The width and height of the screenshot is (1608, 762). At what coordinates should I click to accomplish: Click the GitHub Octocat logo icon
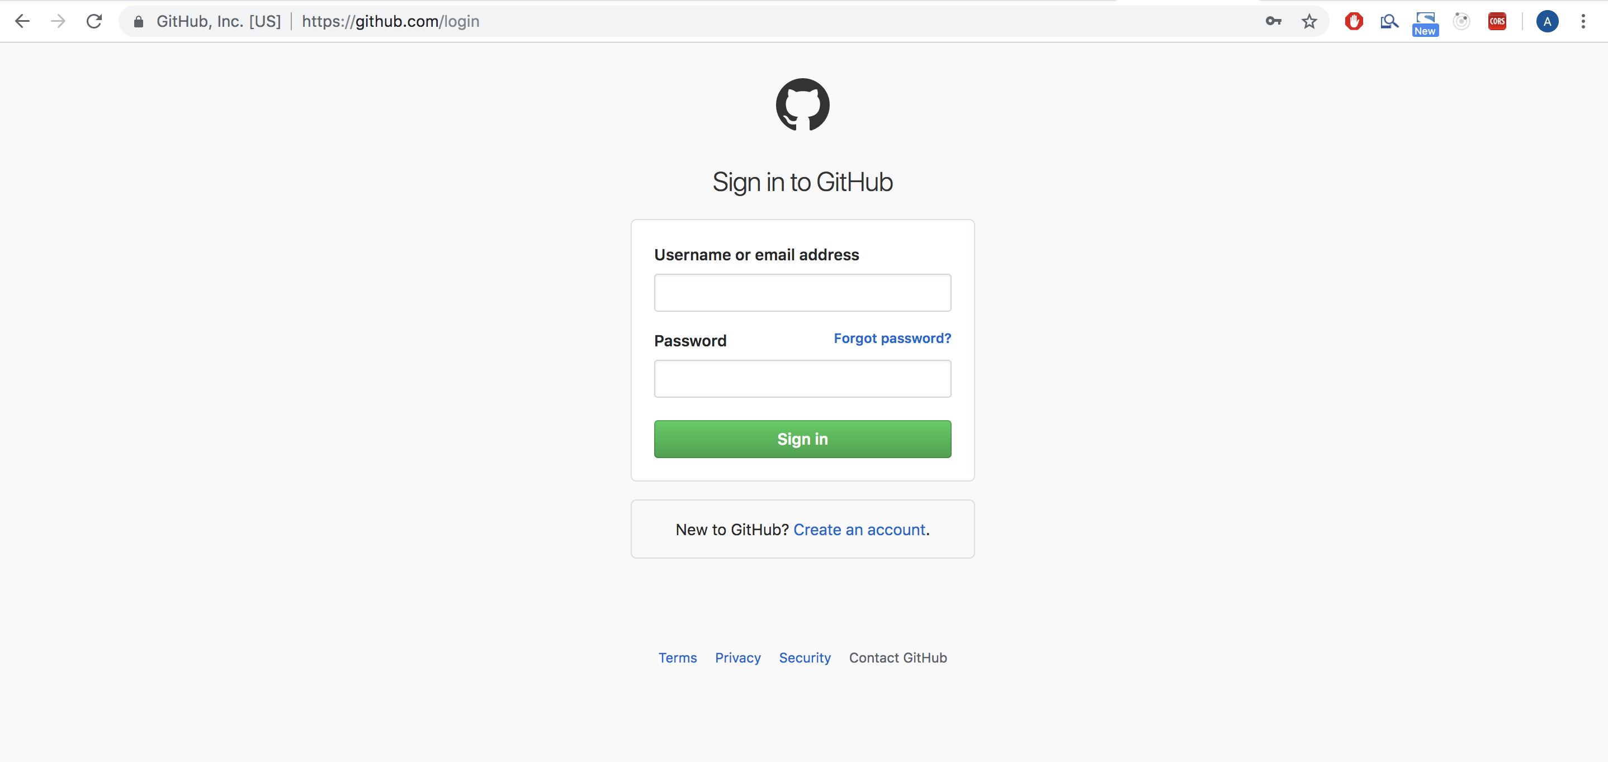pyautogui.click(x=803, y=104)
